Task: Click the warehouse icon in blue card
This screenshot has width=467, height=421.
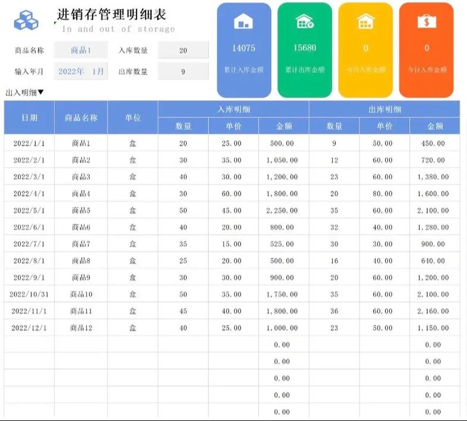Action: pos(244,21)
